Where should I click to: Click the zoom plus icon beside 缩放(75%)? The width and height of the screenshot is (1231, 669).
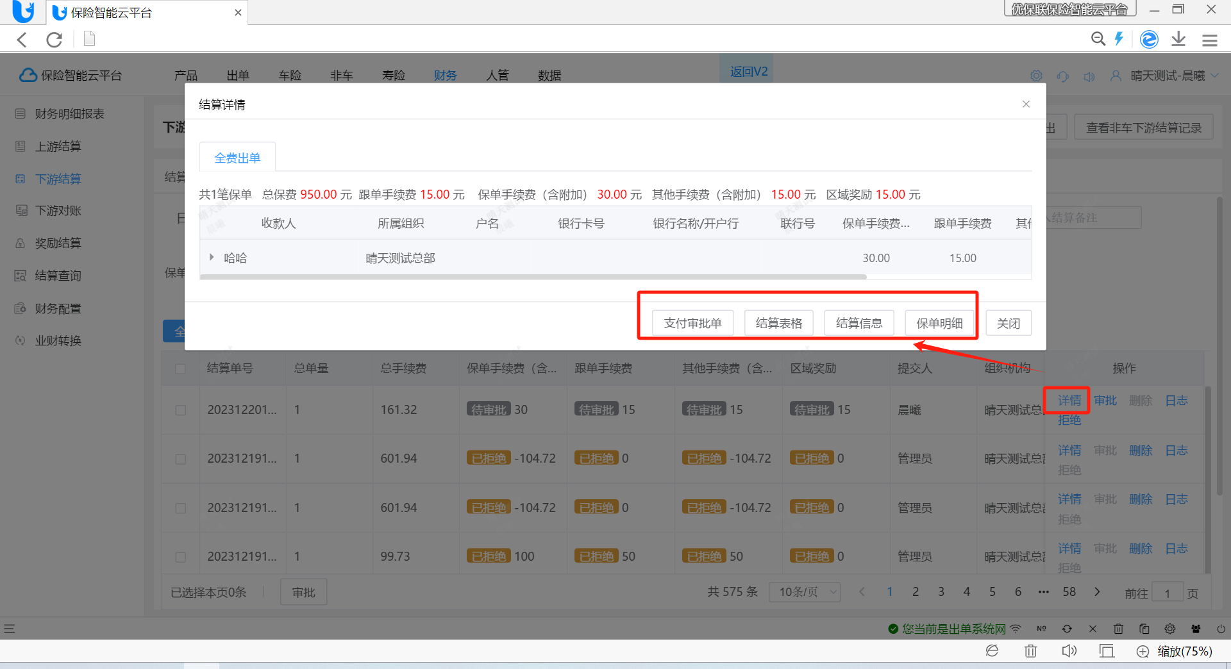coord(1143,651)
